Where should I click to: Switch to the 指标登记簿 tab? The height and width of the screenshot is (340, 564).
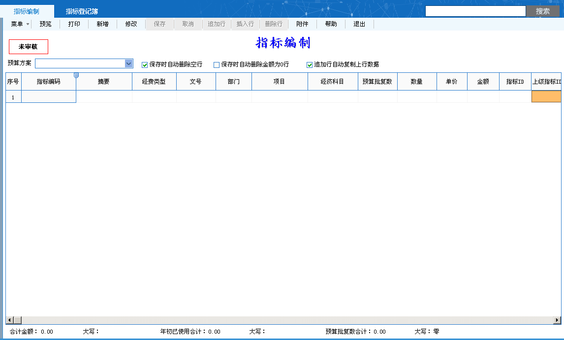(x=82, y=11)
